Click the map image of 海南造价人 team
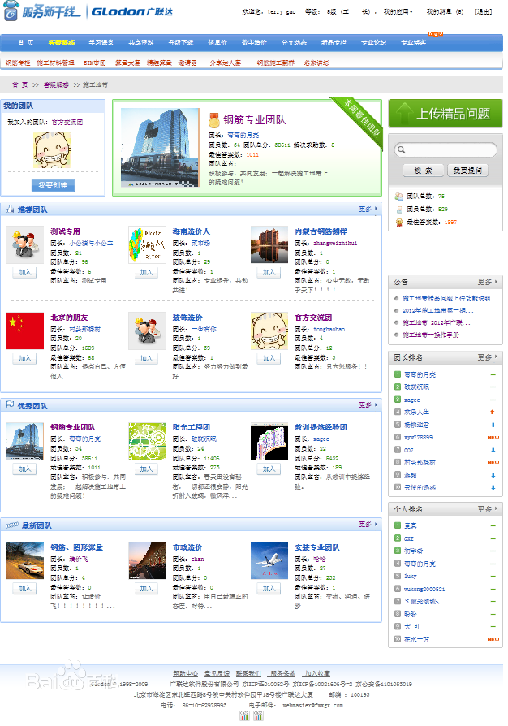508x726 pixels. coord(147,245)
